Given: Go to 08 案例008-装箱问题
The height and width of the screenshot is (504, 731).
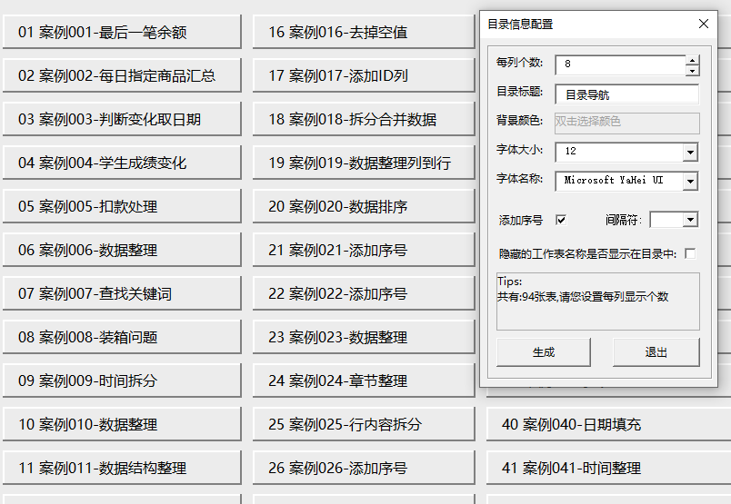Looking at the screenshot, I should click(122, 337).
